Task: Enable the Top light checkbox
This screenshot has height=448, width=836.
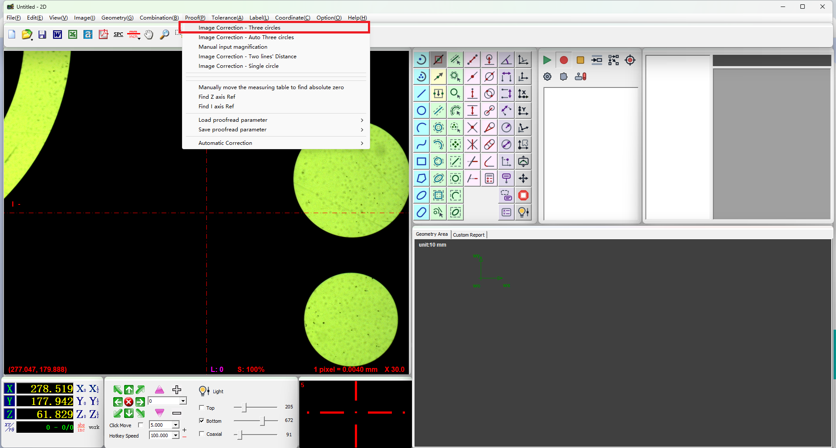Action: (202, 408)
